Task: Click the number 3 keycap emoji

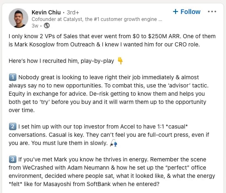Action: click(13, 159)
